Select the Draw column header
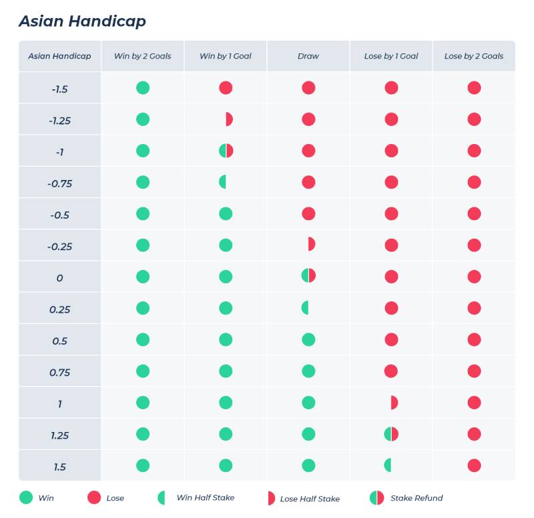The width and height of the screenshot is (534, 518). pyautogui.click(x=308, y=56)
